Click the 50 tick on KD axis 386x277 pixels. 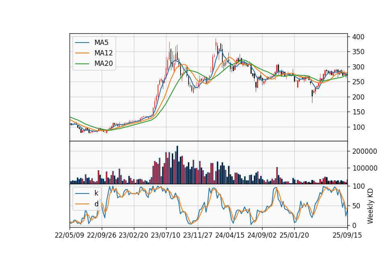pos(356,206)
